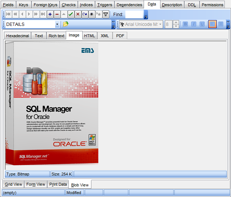Cancel edit with the red X icon
Screen dimensions: 231x197
78,15
